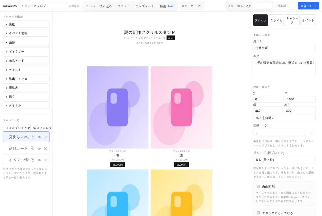The height and width of the screenshot is (216, 322).
Task: Click the Y position field showing 1680
Action: [300, 99]
